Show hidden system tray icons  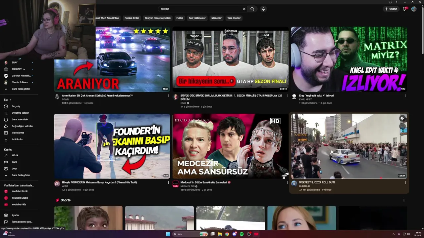click(394, 234)
